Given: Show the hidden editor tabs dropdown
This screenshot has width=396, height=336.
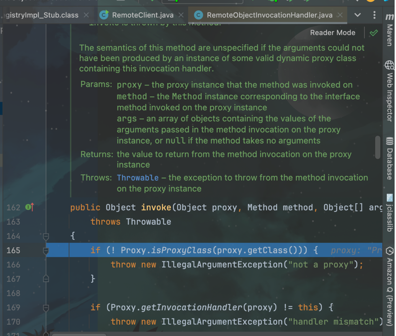Looking at the screenshot, I should pyautogui.click(x=358, y=15).
